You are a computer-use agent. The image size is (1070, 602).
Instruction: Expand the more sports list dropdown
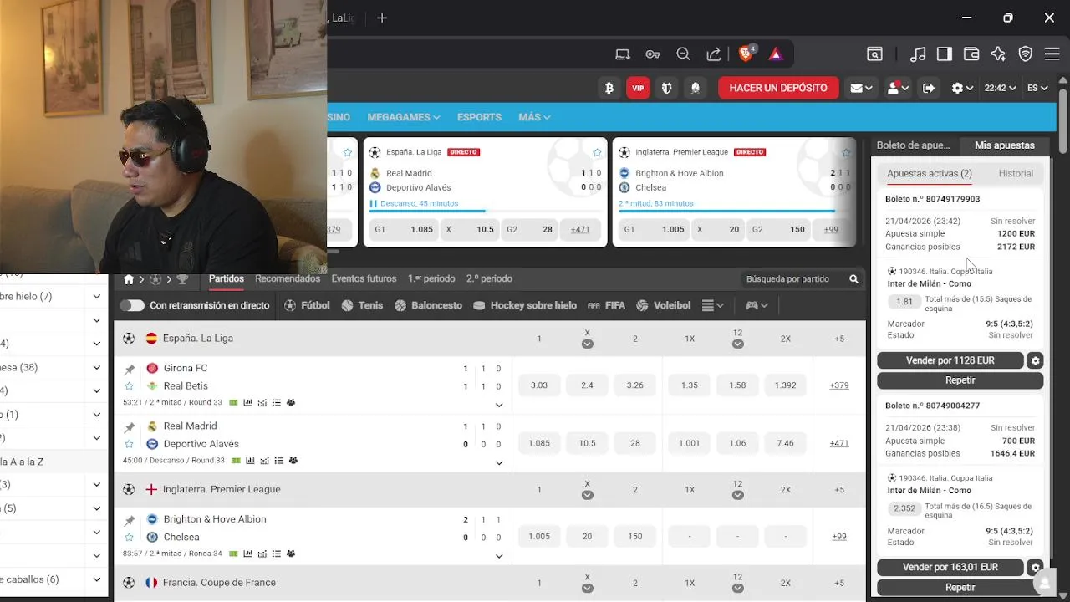pos(713,305)
